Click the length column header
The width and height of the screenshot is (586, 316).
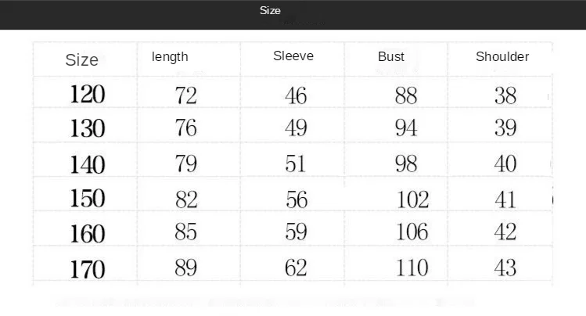click(x=170, y=57)
